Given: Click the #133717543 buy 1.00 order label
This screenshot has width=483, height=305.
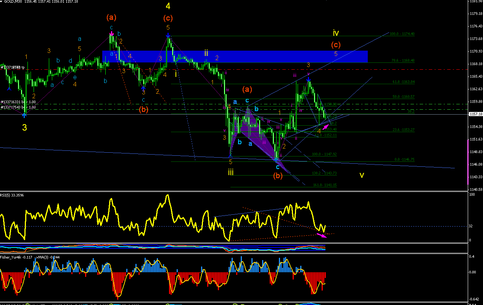Looking at the screenshot, I should pyautogui.click(x=18, y=107).
